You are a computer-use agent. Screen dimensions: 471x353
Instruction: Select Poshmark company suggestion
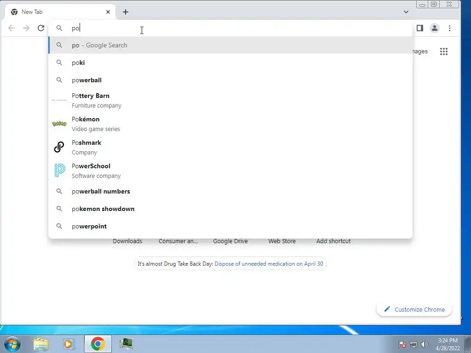pos(230,148)
